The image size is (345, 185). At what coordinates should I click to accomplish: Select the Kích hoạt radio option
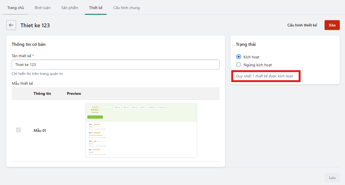(239, 57)
